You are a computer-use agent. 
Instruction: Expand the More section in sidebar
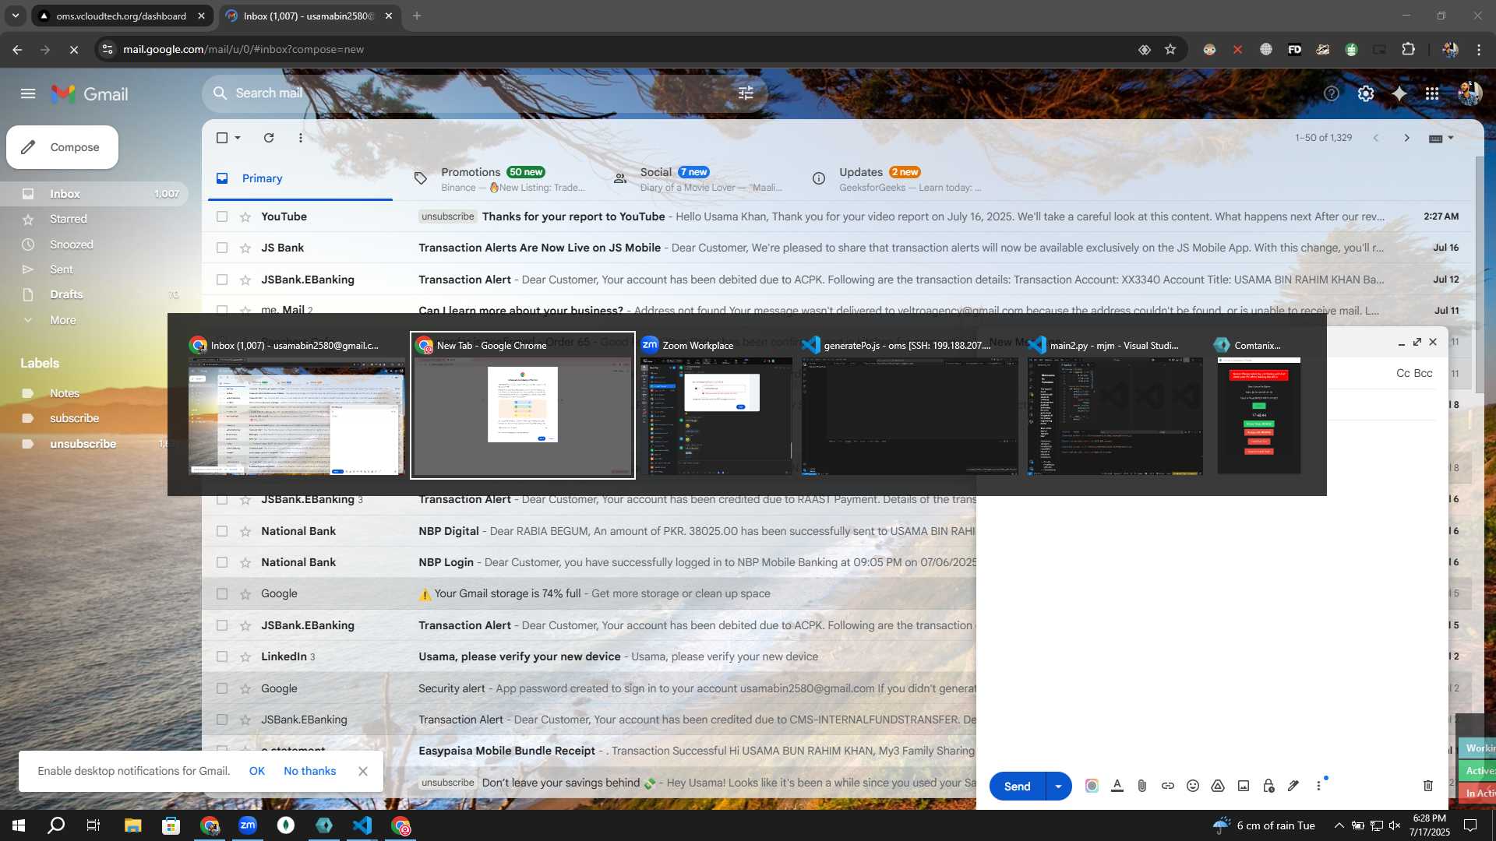click(63, 320)
